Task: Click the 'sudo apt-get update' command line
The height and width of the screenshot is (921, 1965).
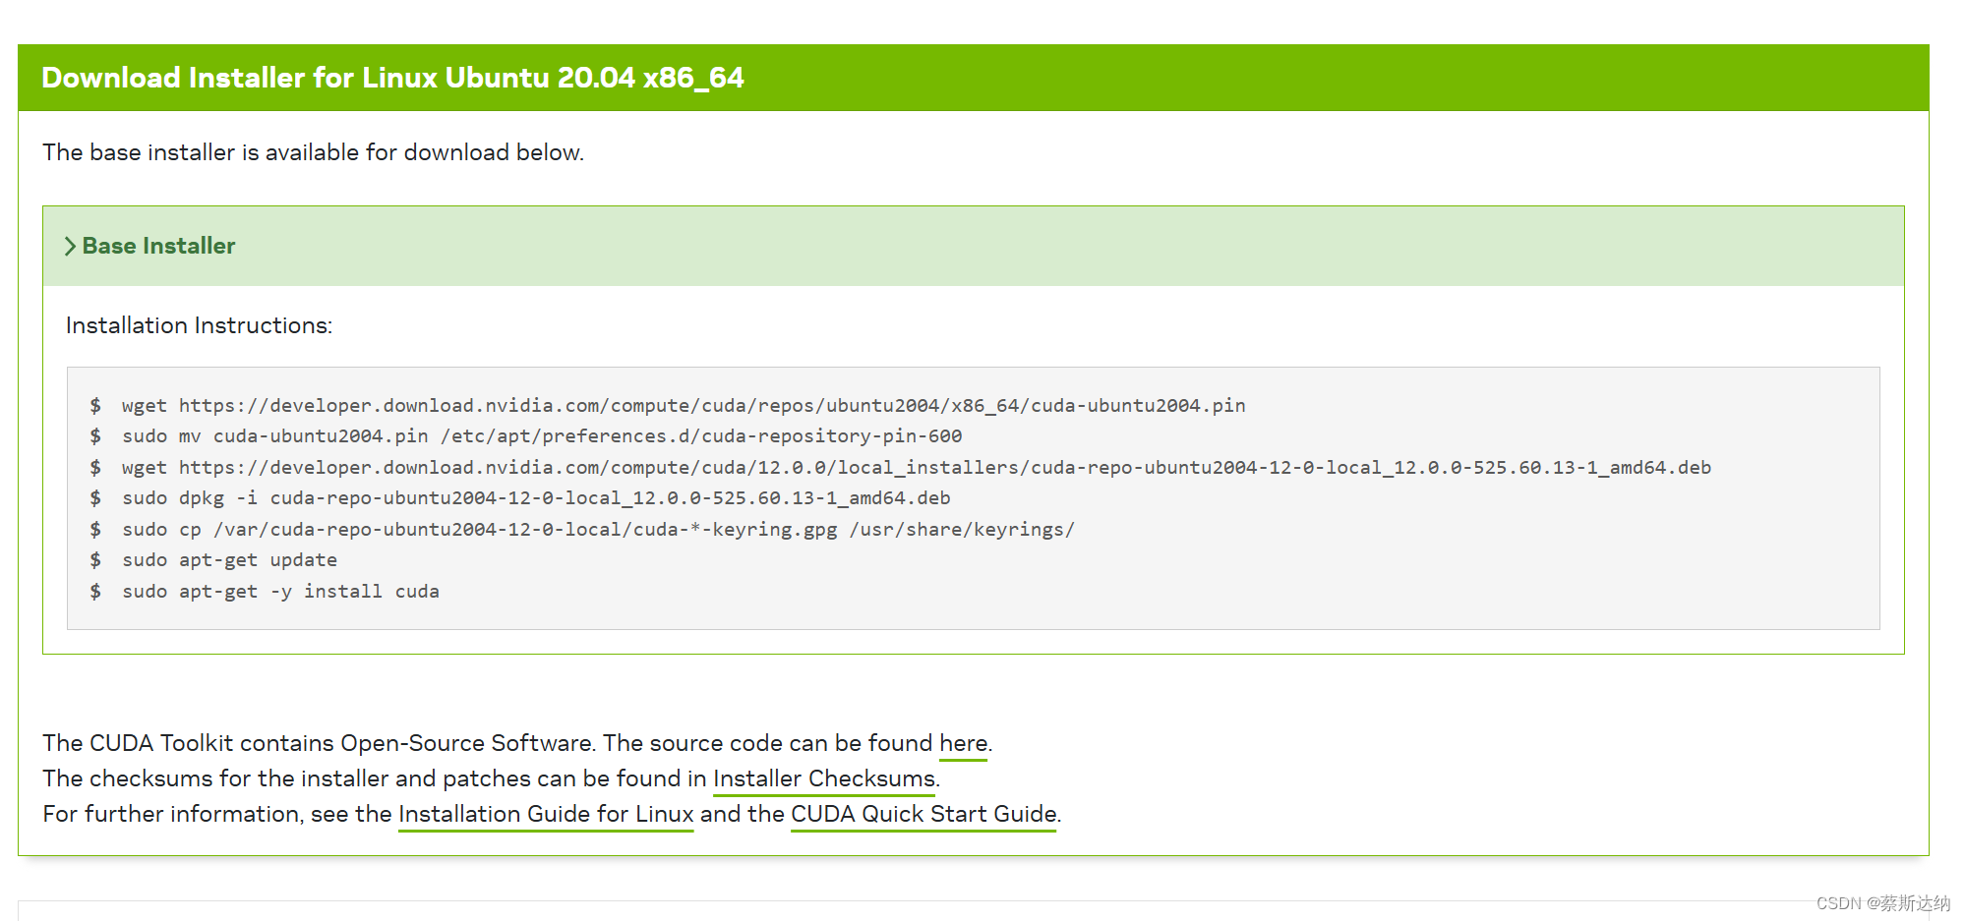Action: pos(229,560)
